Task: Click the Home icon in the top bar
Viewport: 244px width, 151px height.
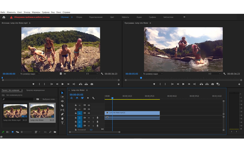Action: coord(4,17)
